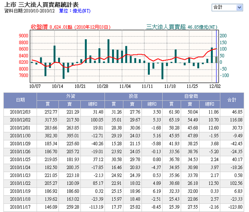The width and height of the screenshot is (249, 212).
Task: Click the 三大法人買賣超 chart legend
Action: click(182, 27)
